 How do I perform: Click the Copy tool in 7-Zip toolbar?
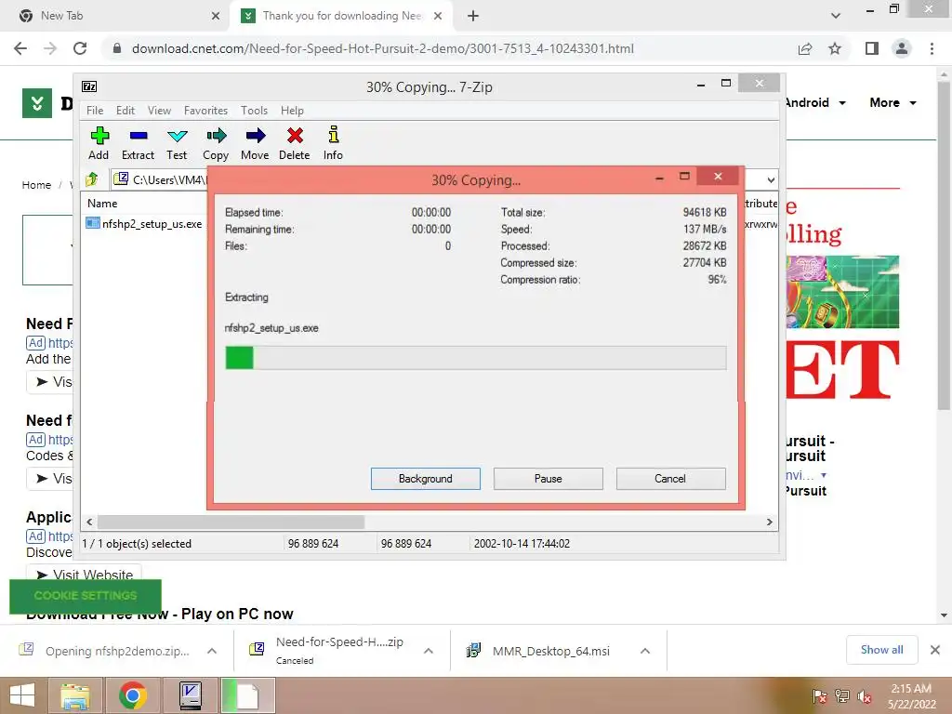click(216, 143)
